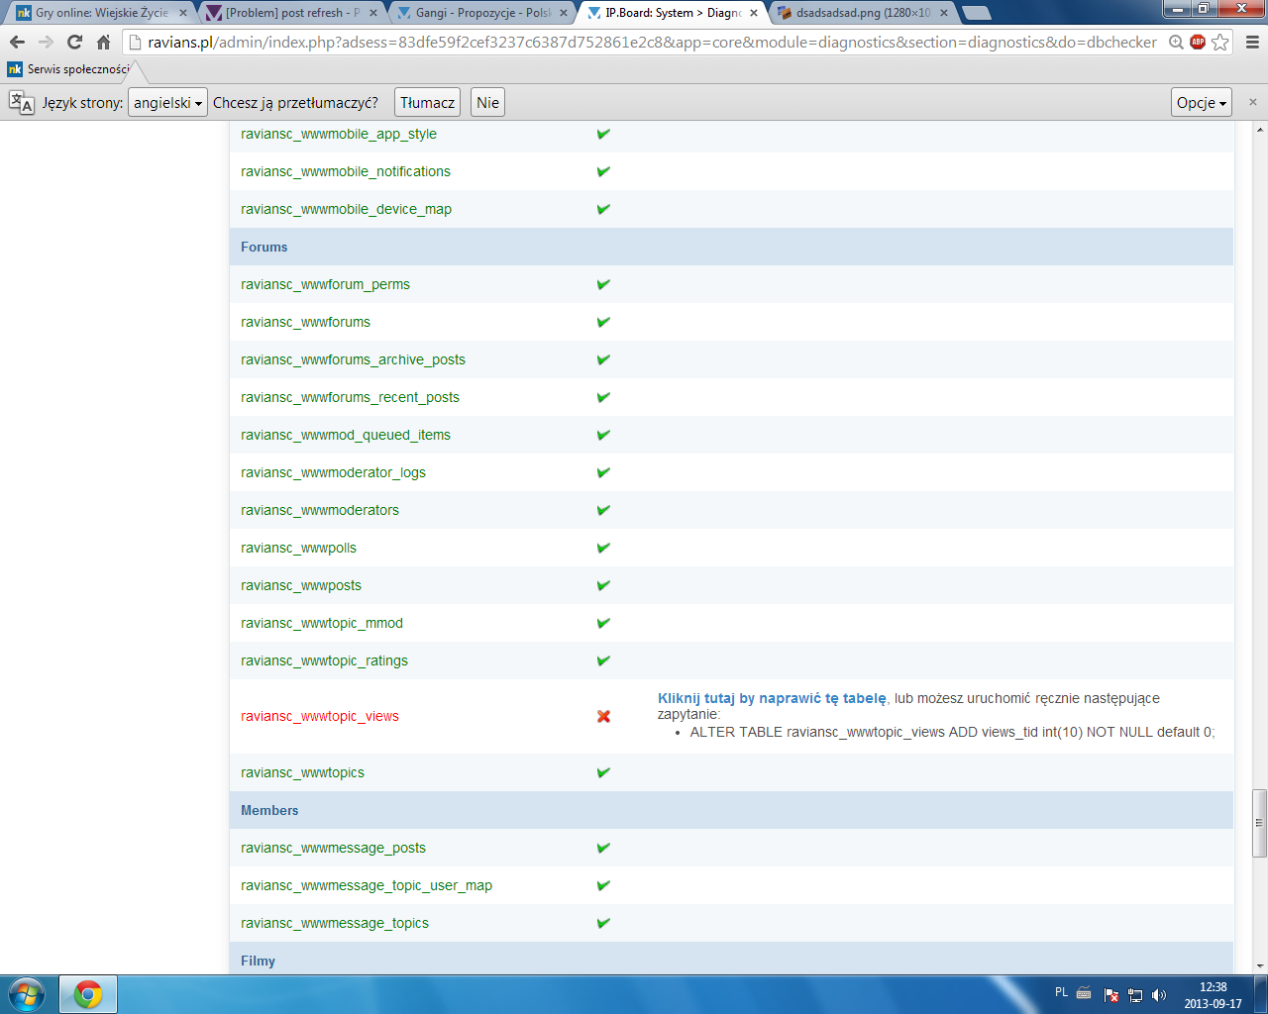Image resolution: width=1268 pixels, height=1014 pixels.
Task: Go to the browser home icon
Action: tap(103, 43)
